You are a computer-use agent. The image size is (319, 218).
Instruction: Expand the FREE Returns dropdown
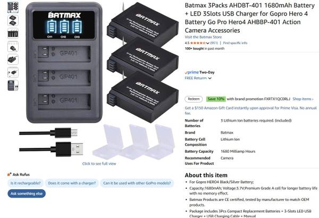click(210, 78)
